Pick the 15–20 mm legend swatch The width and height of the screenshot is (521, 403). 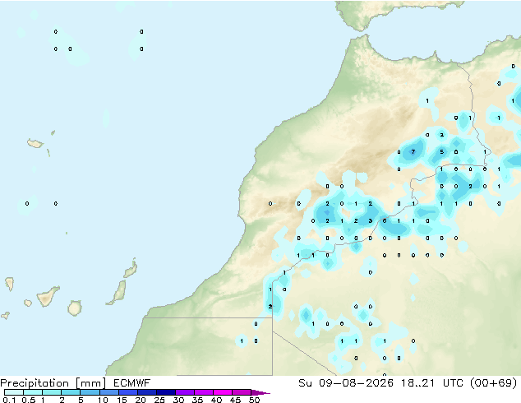[127, 392]
